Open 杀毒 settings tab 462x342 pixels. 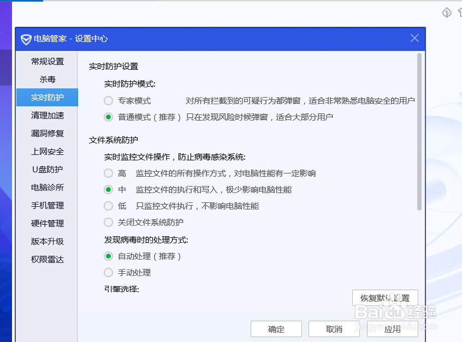47,80
